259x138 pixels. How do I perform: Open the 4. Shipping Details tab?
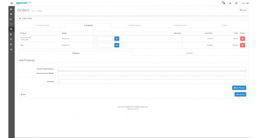(180, 25)
